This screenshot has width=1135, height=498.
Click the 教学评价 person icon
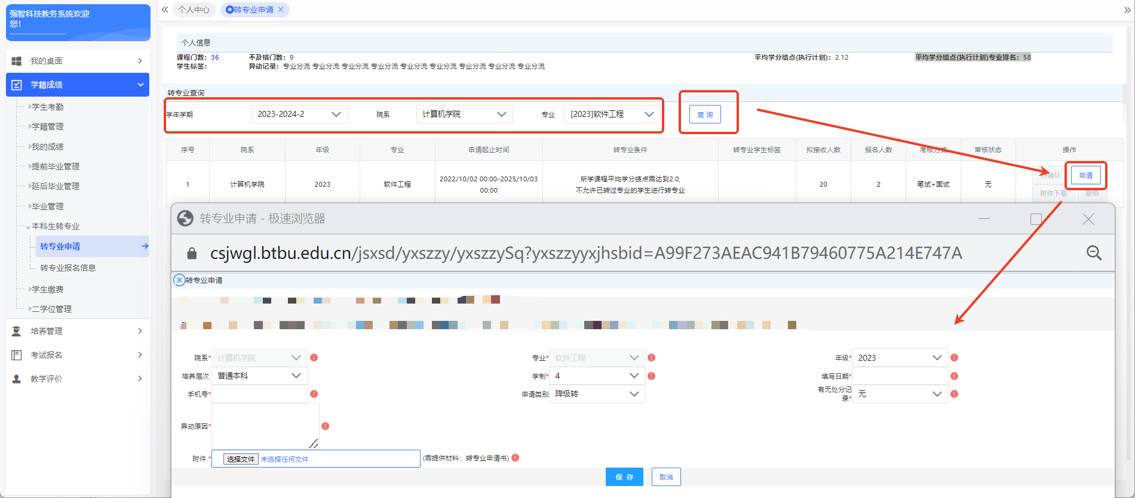(17, 379)
